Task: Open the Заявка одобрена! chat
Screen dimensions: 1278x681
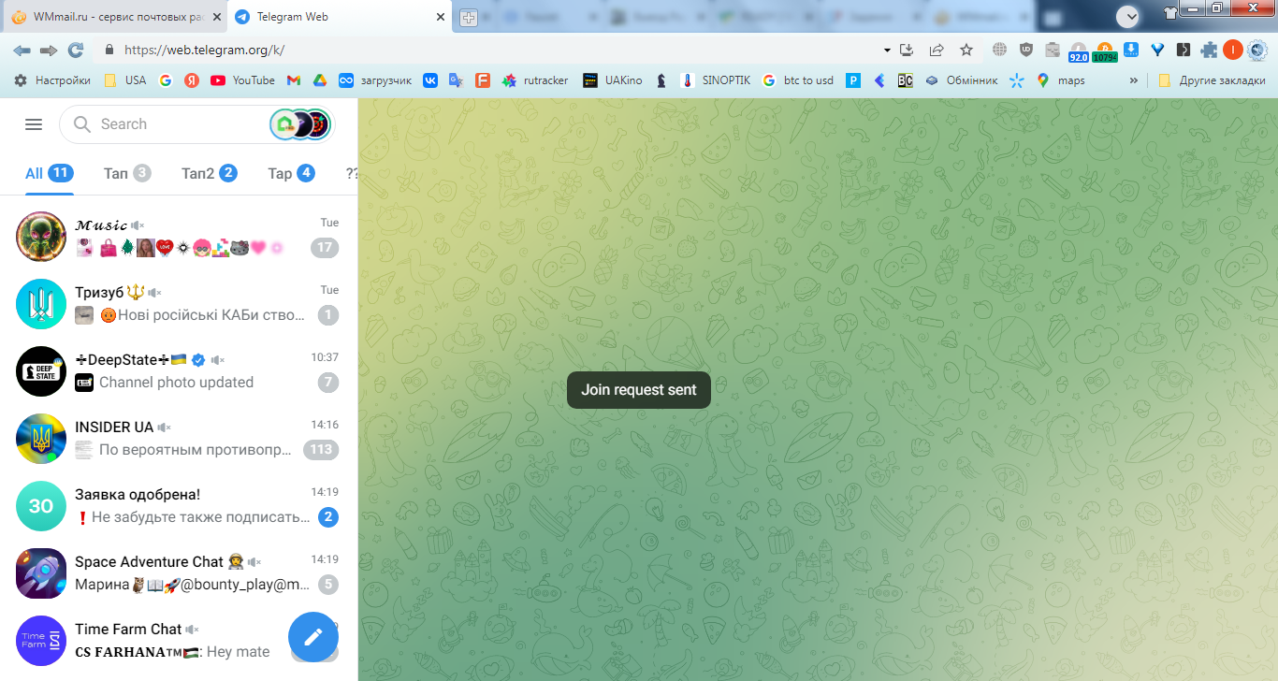Action: point(179,506)
